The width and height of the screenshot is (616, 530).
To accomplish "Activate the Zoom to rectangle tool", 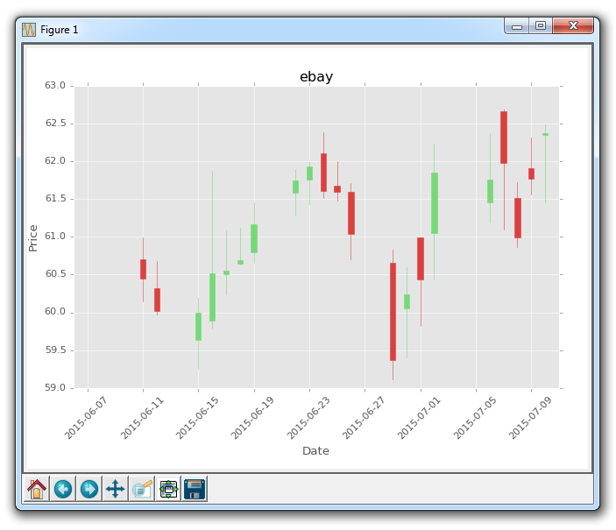I will pyautogui.click(x=142, y=489).
